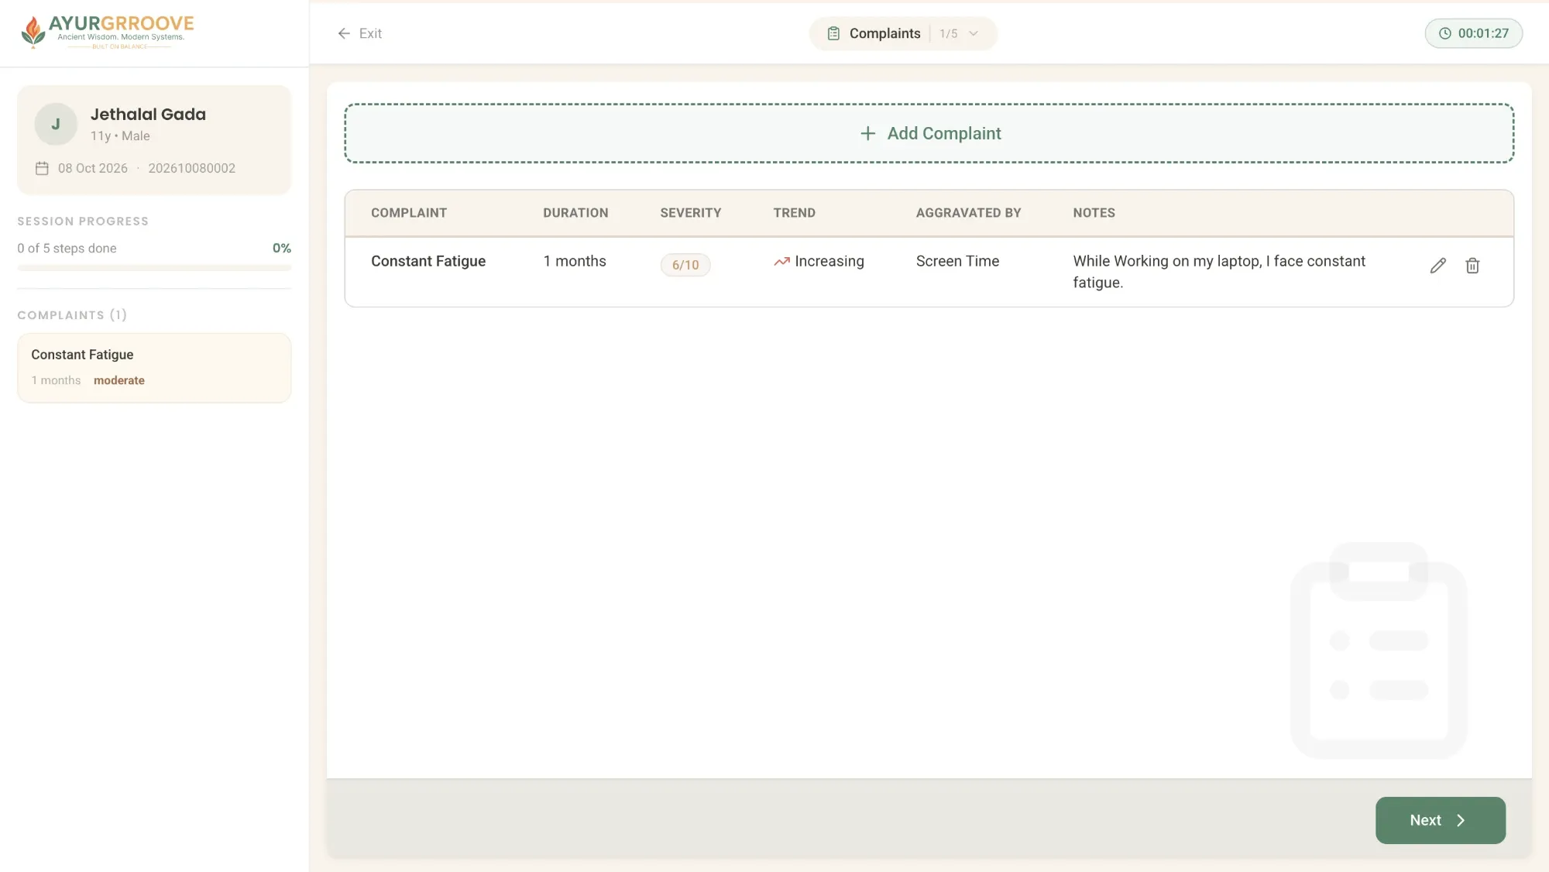Click the 0% progress value
The width and height of the screenshot is (1549, 872).
282,249
